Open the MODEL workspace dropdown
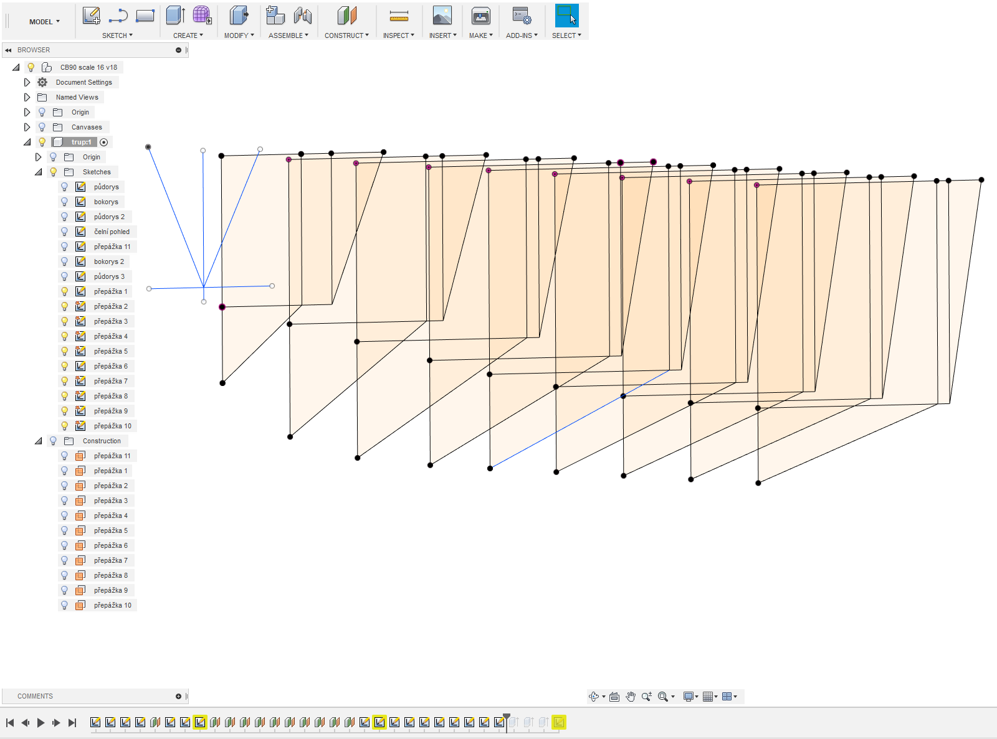 point(44,22)
